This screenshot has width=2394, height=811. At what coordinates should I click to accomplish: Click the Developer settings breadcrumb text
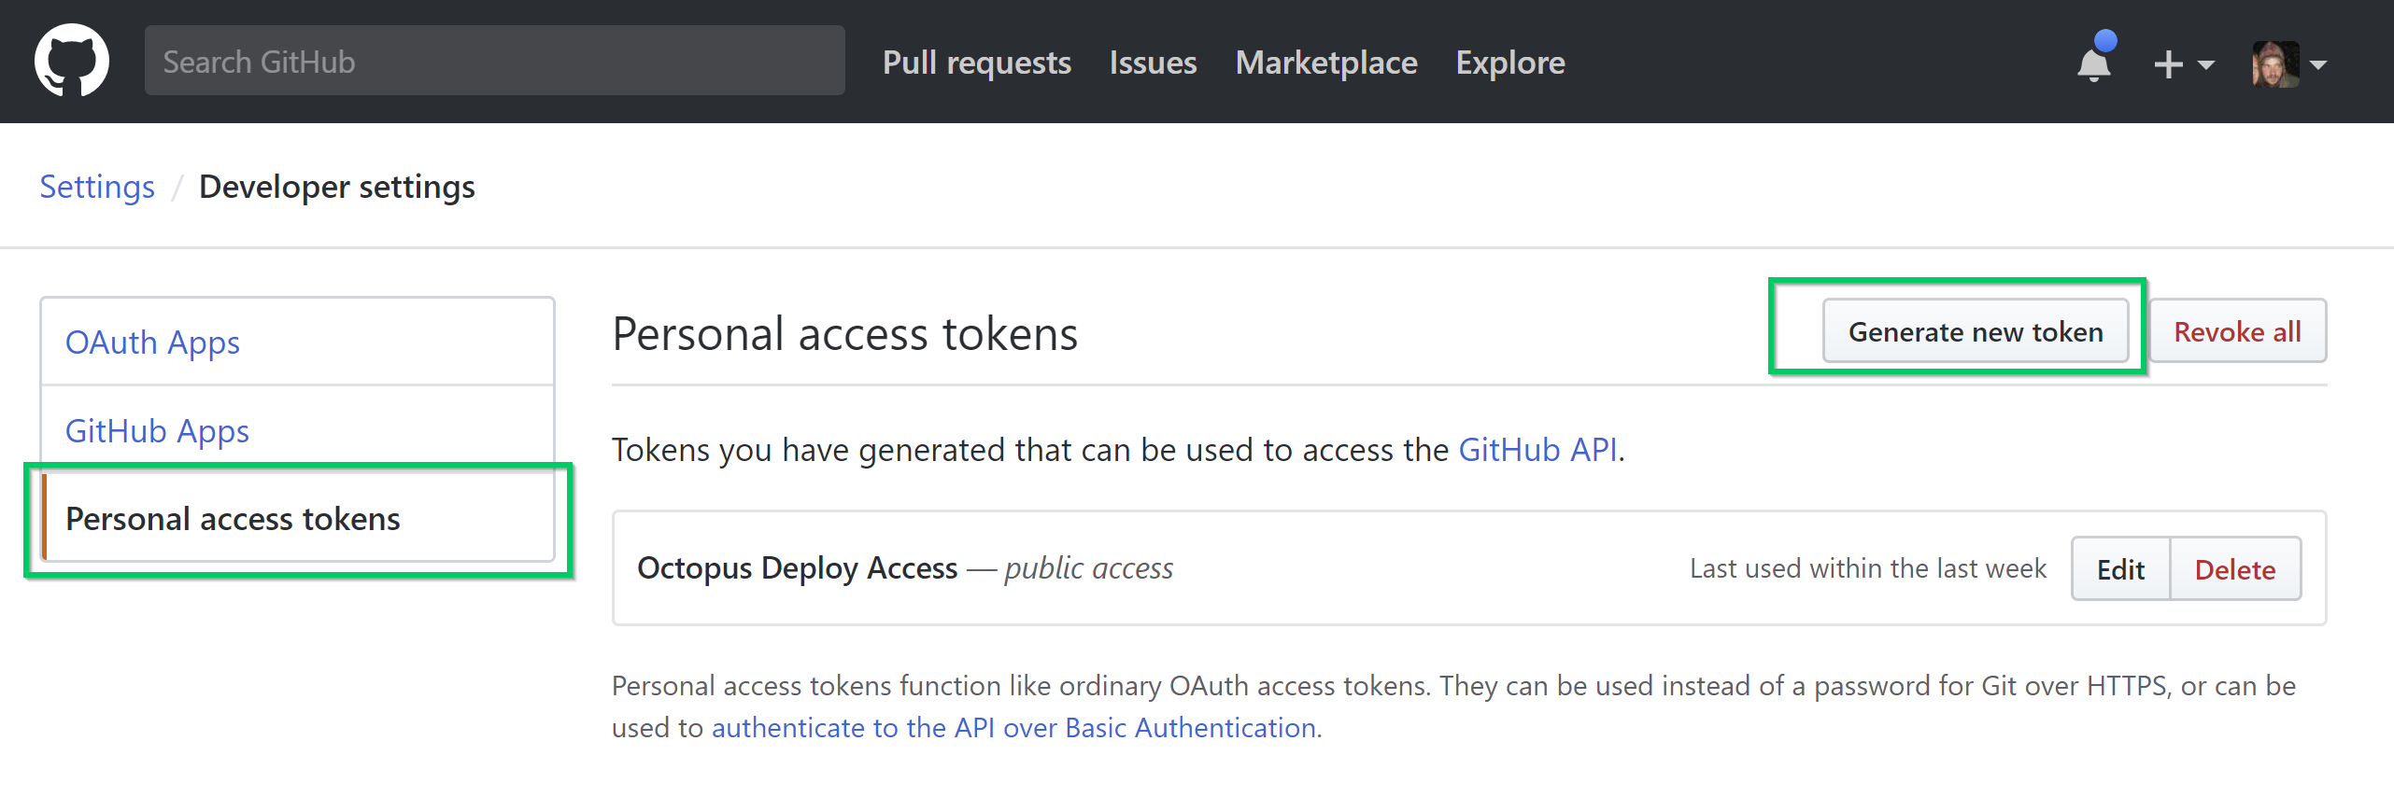[x=337, y=187]
